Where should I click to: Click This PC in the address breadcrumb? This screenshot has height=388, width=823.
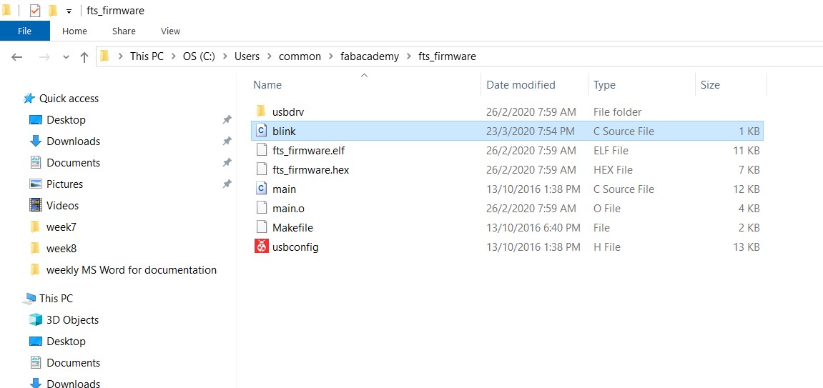click(x=147, y=56)
